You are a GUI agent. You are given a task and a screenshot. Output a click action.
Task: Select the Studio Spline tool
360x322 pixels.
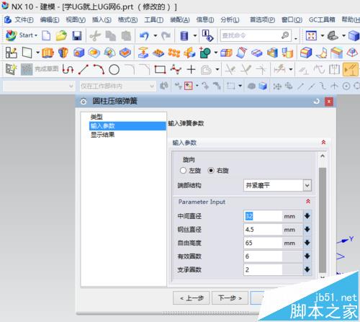[176, 70]
